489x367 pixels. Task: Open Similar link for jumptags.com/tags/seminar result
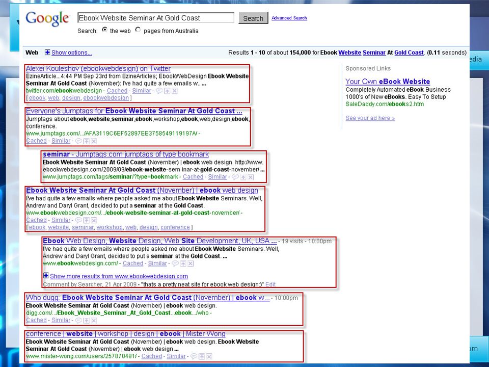(218, 177)
